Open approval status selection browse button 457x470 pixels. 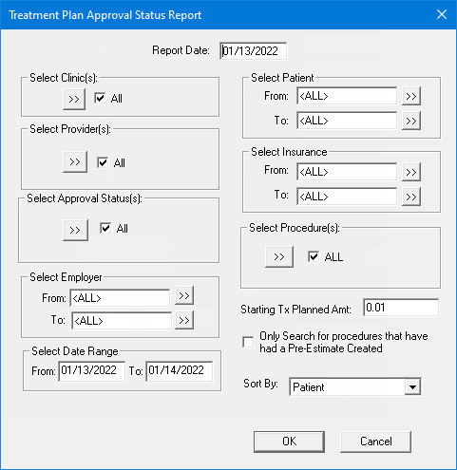(75, 230)
